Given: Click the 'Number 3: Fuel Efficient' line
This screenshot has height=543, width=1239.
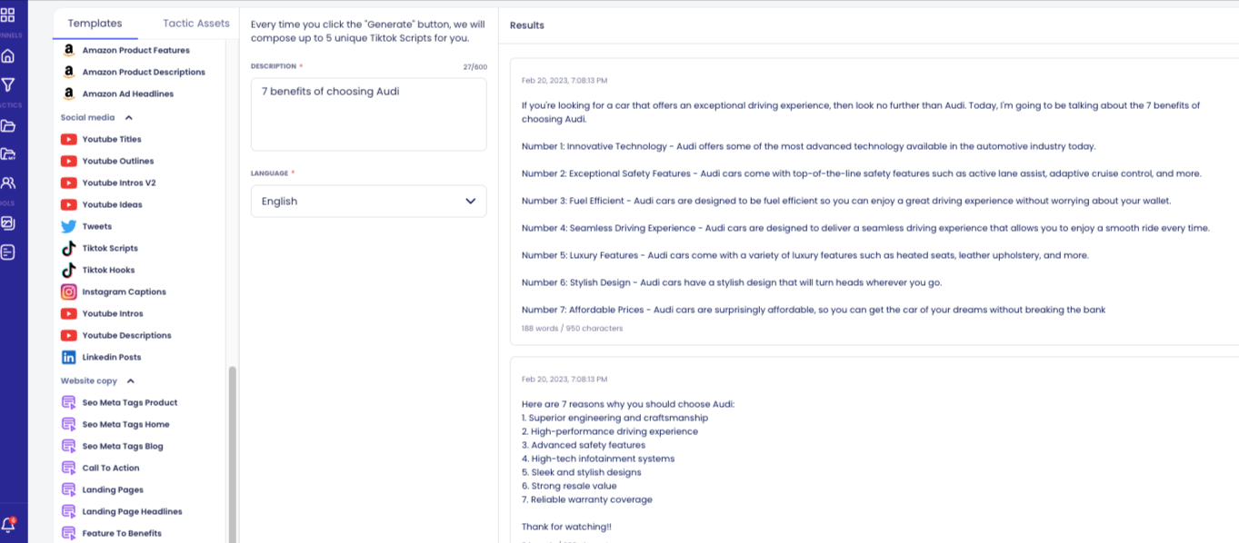Looking at the screenshot, I should [x=846, y=201].
